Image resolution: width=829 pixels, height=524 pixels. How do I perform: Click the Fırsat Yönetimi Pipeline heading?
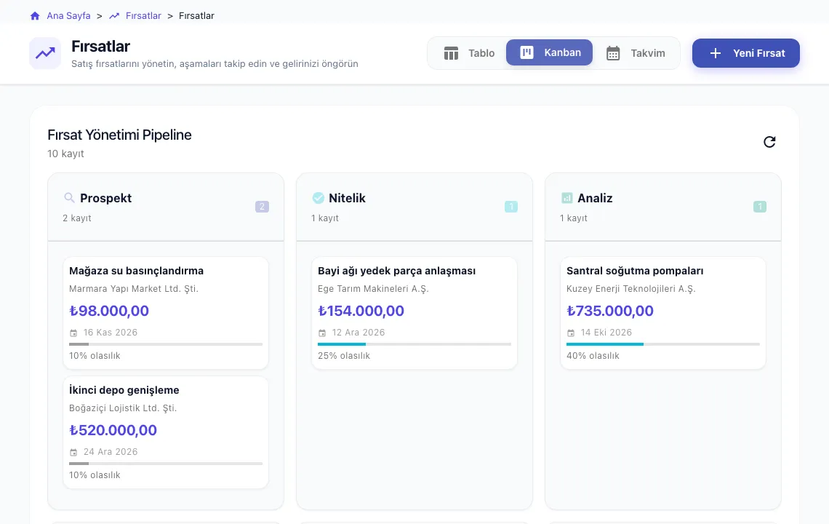tap(119, 135)
